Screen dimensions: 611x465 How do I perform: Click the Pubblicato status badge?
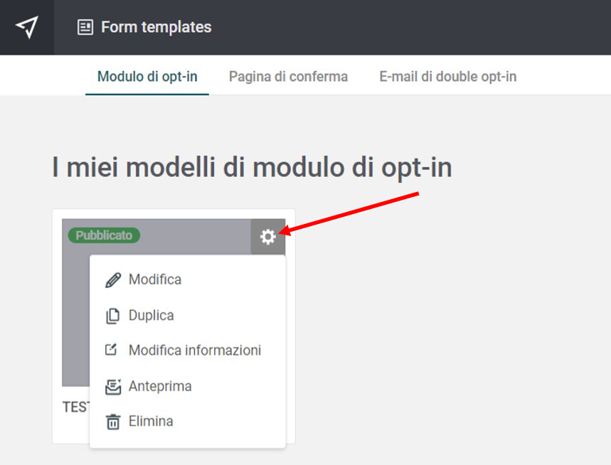104,235
